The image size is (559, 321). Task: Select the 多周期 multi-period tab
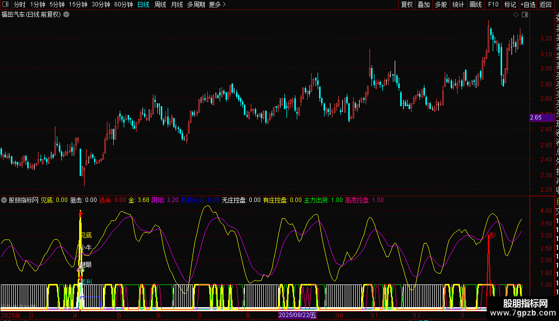(x=196, y=4)
